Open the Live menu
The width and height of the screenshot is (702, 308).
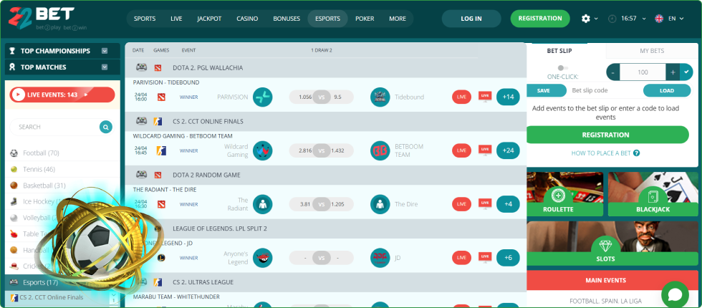coord(176,19)
